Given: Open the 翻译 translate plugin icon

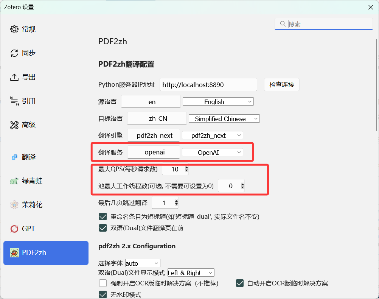Looking at the screenshot, I should click(14, 157).
